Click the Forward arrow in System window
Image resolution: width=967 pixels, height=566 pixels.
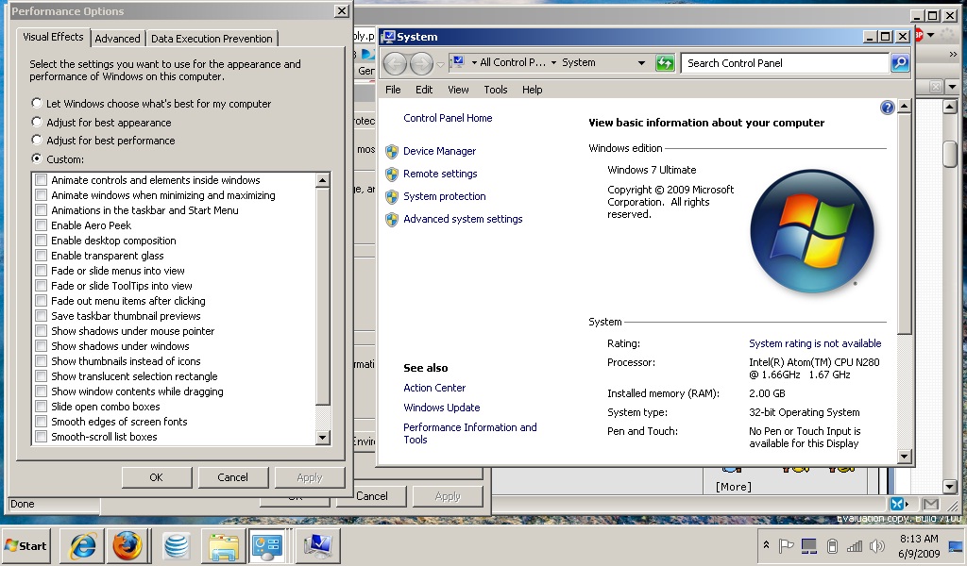click(422, 63)
